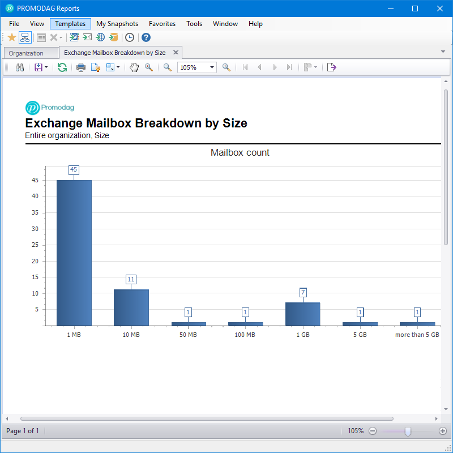Click the 1 GB bar in chart
Image resolution: width=453 pixels, height=453 pixels.
click(x=303, y=314)
